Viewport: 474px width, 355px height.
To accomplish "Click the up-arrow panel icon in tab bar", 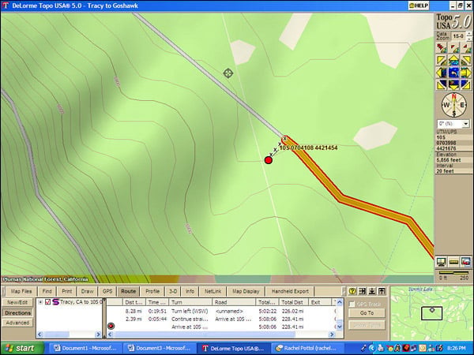I will pyautogui.click(x=382, y=291).
